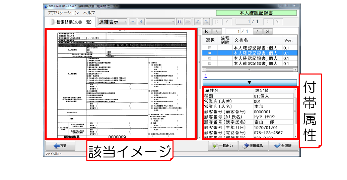Click the document list horizontal scrollbar

point(250,70)
